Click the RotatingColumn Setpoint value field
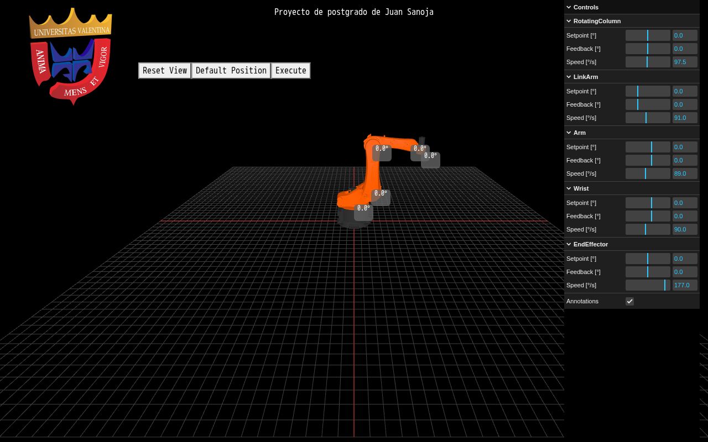 click(x=685, y=35)
